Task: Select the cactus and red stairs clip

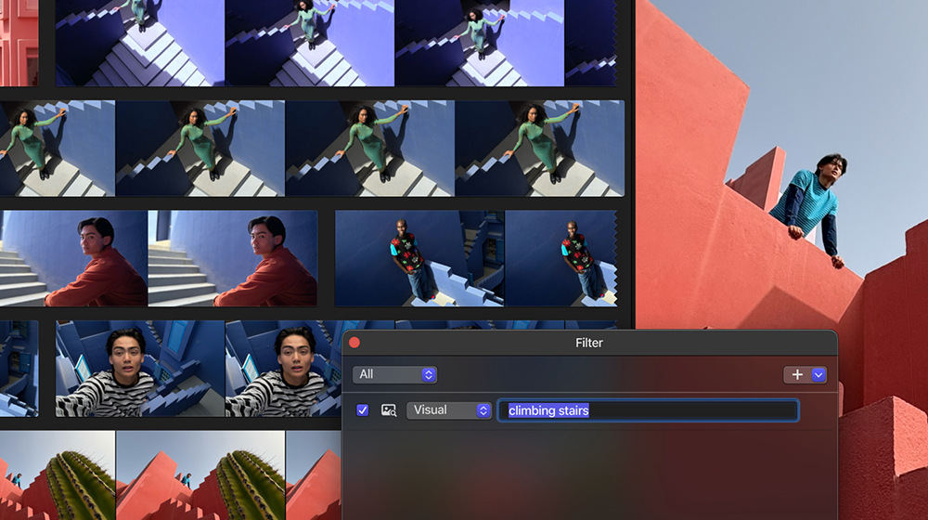Action: (171, 475)
